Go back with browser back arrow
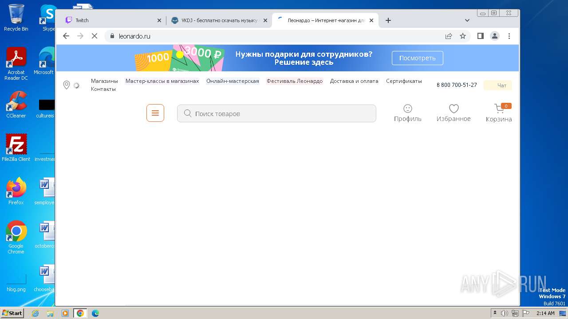The width and height of the screenshot is (568, 319). (x=66, y=36)
